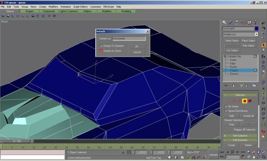This screenshot has width=267, height=161.
Task: Restrict transforms to the Y axis
Action: coord(263,94)
